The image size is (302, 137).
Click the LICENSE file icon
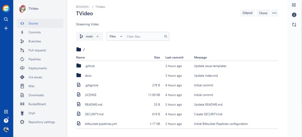point(79,94)
